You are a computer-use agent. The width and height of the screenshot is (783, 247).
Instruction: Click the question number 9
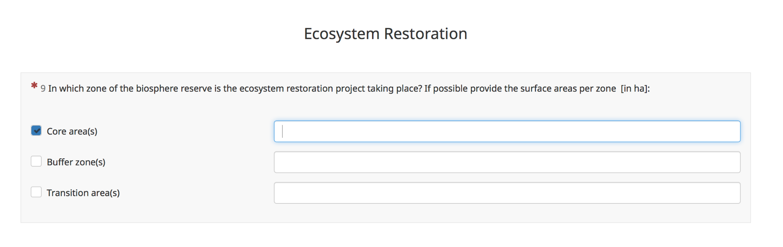click(x=43, y=89)
